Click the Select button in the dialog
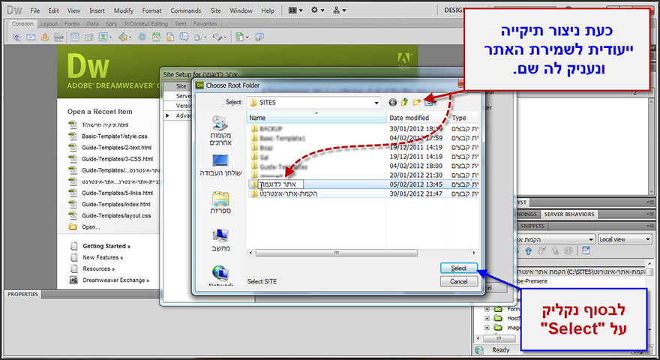 (458, 268)
